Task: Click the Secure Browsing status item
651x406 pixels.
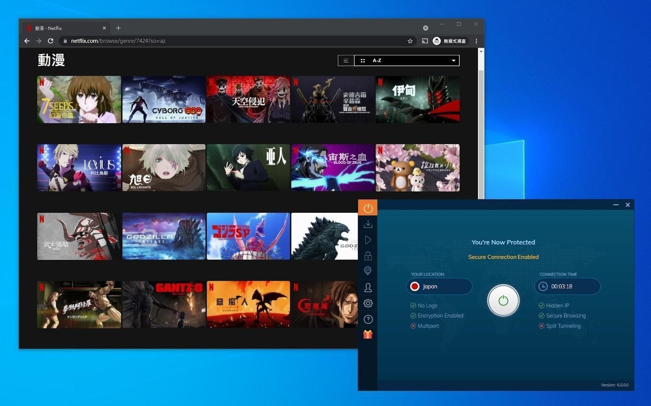Action: coord(562,316)
